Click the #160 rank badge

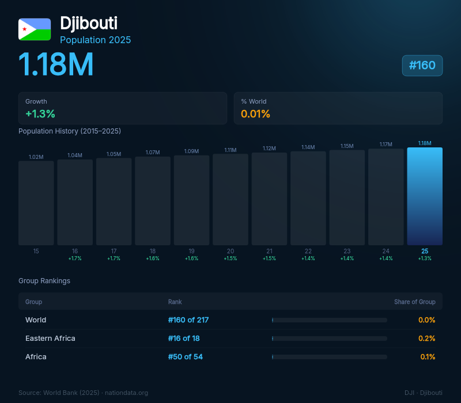coord(422,66)
